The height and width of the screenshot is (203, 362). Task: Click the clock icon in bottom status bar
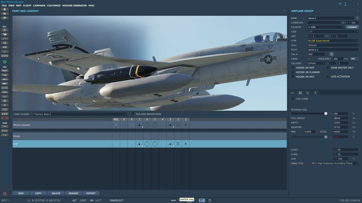(x=210, y=200)
